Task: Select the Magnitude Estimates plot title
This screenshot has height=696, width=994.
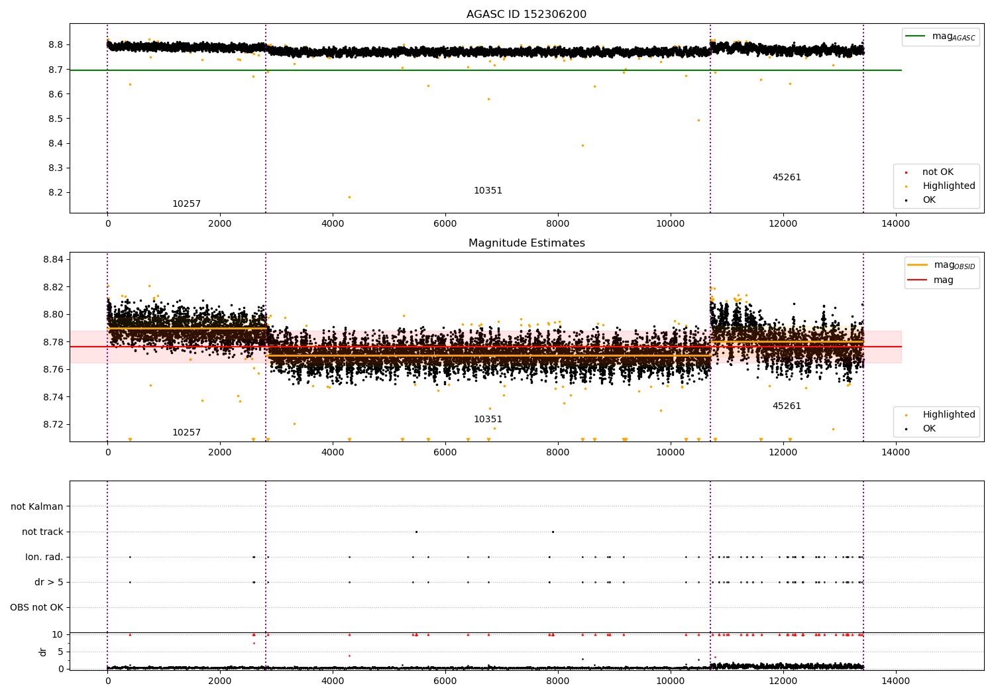Action: click(526, 243)
